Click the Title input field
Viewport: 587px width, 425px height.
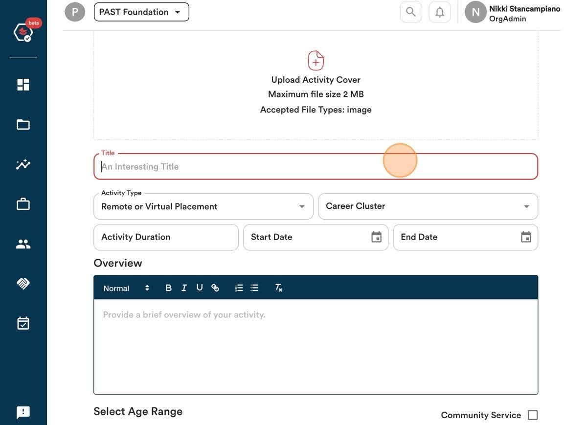(316, 167)
